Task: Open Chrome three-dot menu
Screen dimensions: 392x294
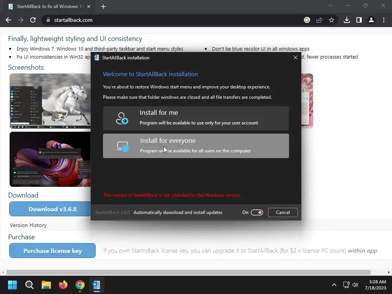Action: click(384, 20)
